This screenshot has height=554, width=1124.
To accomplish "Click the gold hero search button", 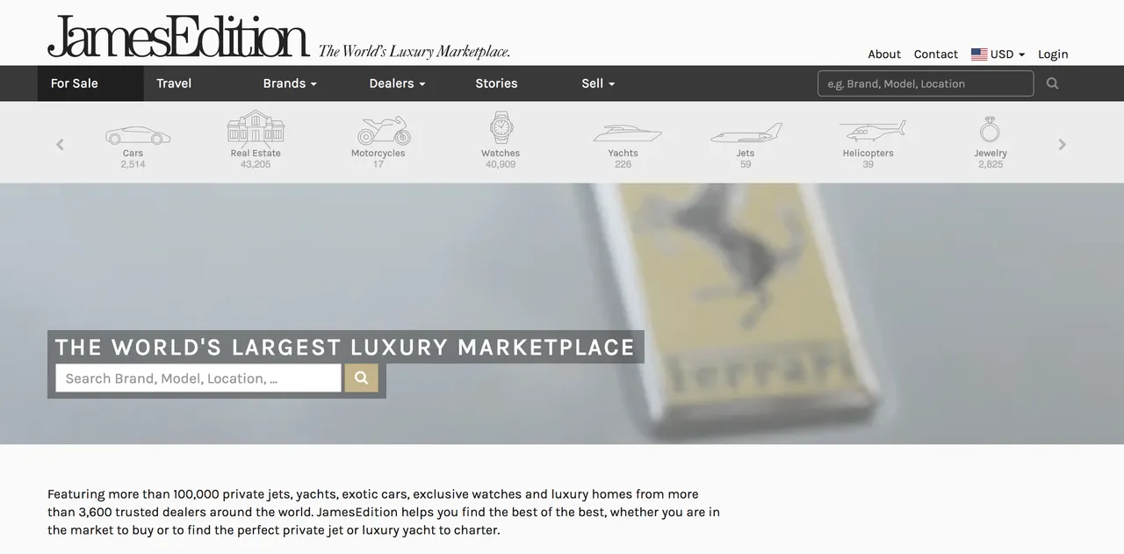I will point(362,378).
